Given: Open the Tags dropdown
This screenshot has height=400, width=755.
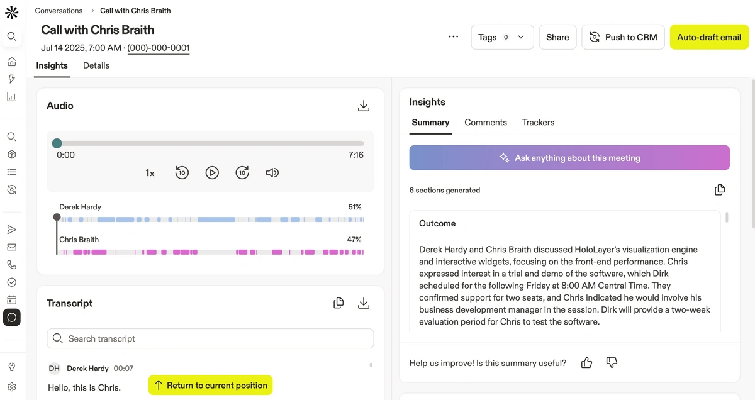Looking at the screenshot, I should pos(501,37).
